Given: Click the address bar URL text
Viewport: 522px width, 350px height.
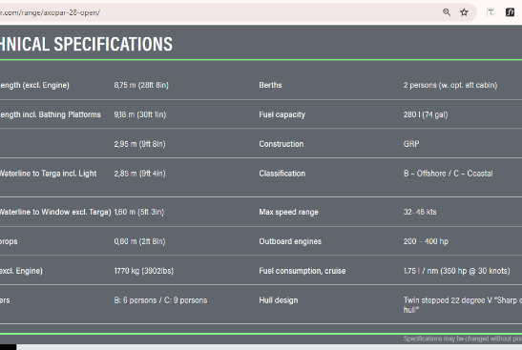Looking at the screenshot, I should pyautogui.click(x=50, y=12).
